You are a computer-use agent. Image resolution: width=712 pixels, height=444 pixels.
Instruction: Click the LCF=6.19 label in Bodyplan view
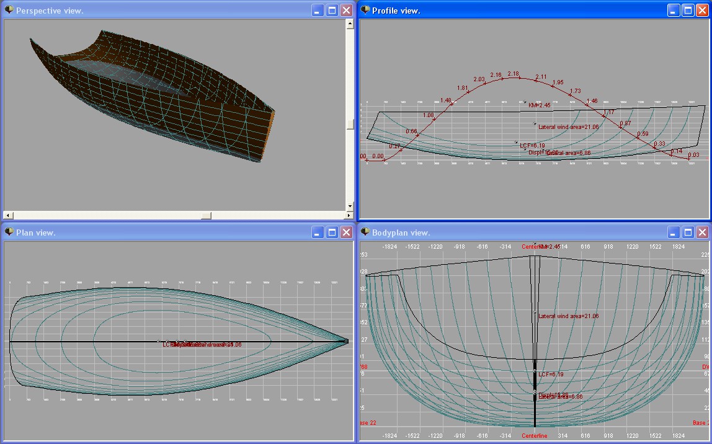click(551, 374)
